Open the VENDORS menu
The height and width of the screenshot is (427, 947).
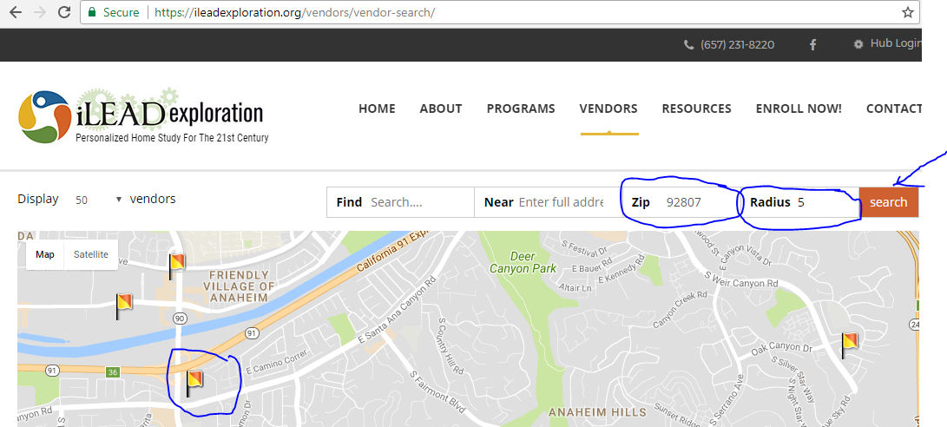click(608, 108)
